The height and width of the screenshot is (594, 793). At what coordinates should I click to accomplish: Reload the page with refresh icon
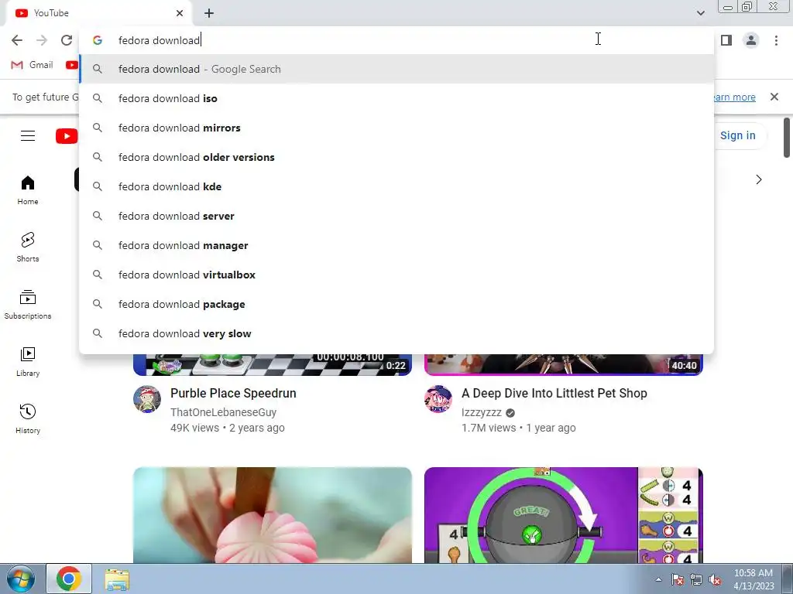67,40
